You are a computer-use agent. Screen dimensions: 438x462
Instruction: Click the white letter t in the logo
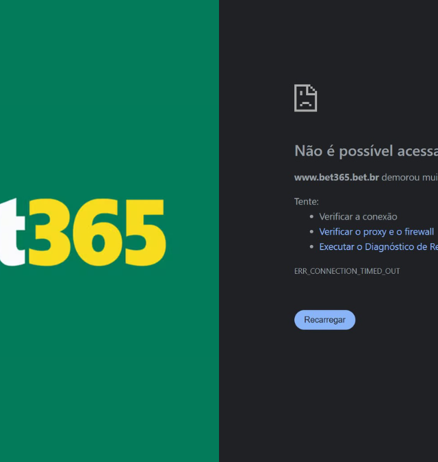point(12,232)
